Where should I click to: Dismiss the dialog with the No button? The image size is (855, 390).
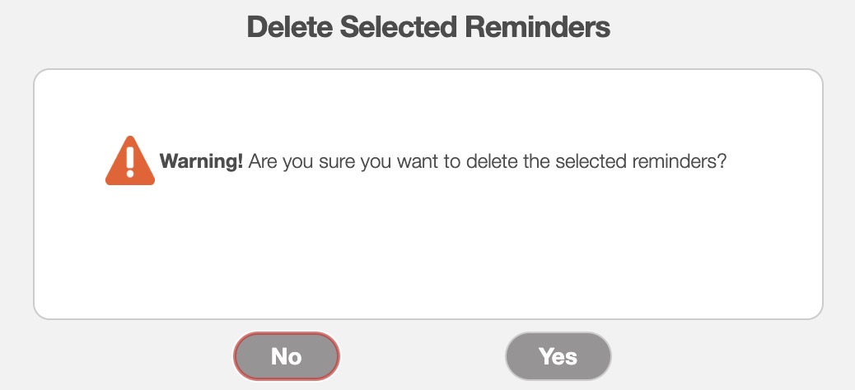click(x=287, y=356)
